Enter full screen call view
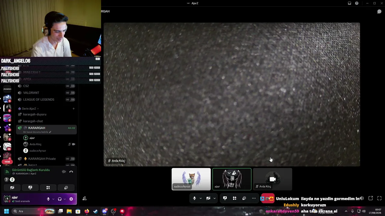The image size is (385, 216). pos(379,198)
